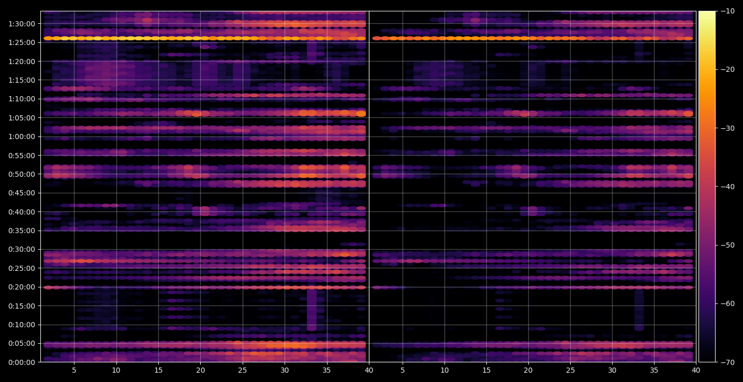This screenshot has width=743, height=382.
Task: Click x-axis label 5 under the left heatmap
Action: tap(74, 371)
